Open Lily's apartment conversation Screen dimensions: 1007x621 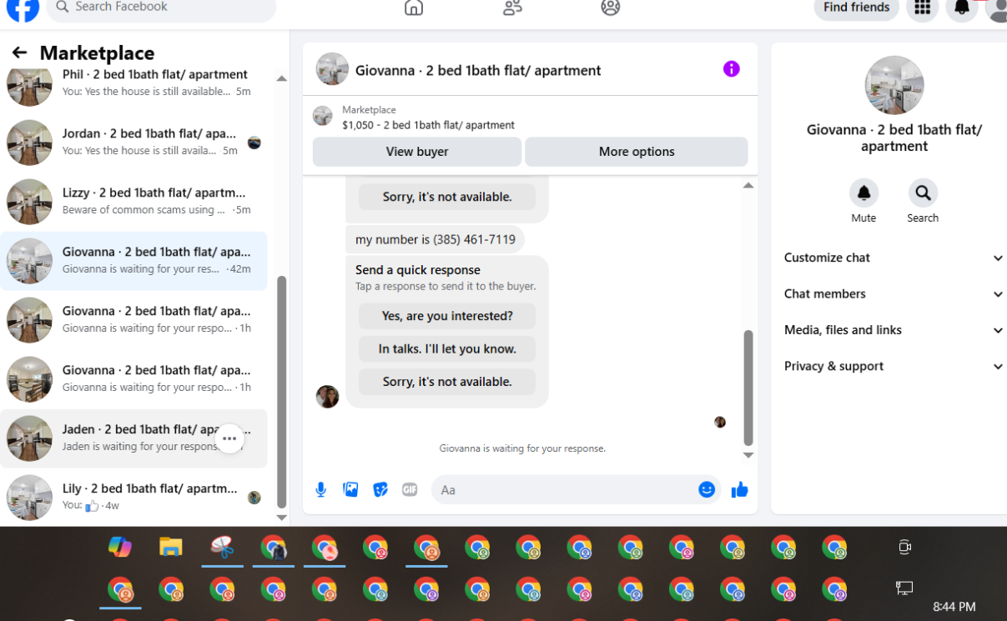click(x=133, y=498)
